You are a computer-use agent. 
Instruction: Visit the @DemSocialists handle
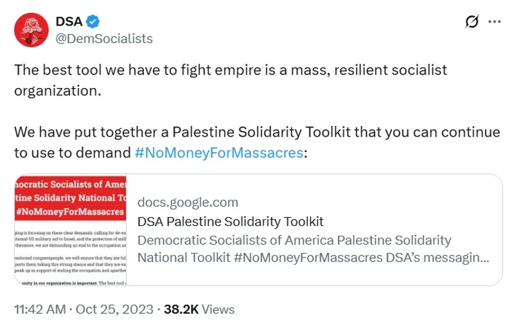tap(104, 39)
